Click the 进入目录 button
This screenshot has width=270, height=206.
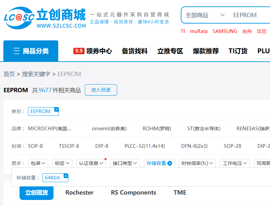[101, 90]
